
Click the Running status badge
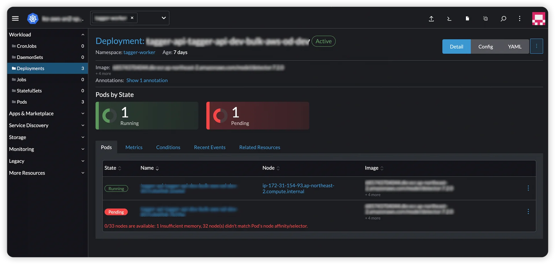(116, 189)
